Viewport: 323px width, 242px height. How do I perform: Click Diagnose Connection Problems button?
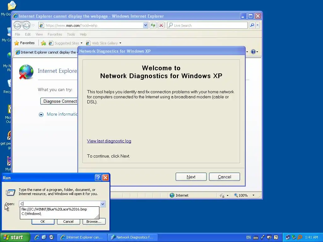click(59, 101)
